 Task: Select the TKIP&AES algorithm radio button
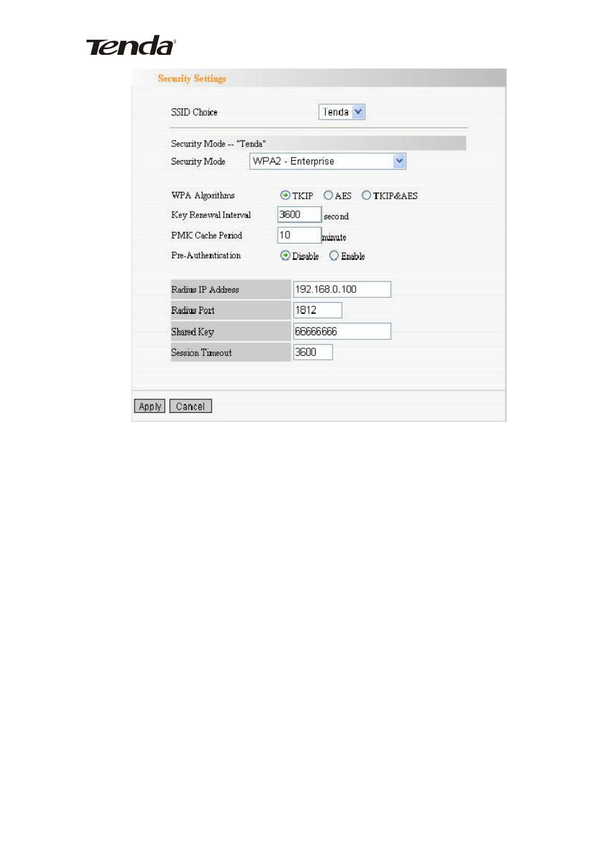tap(366, 195)
